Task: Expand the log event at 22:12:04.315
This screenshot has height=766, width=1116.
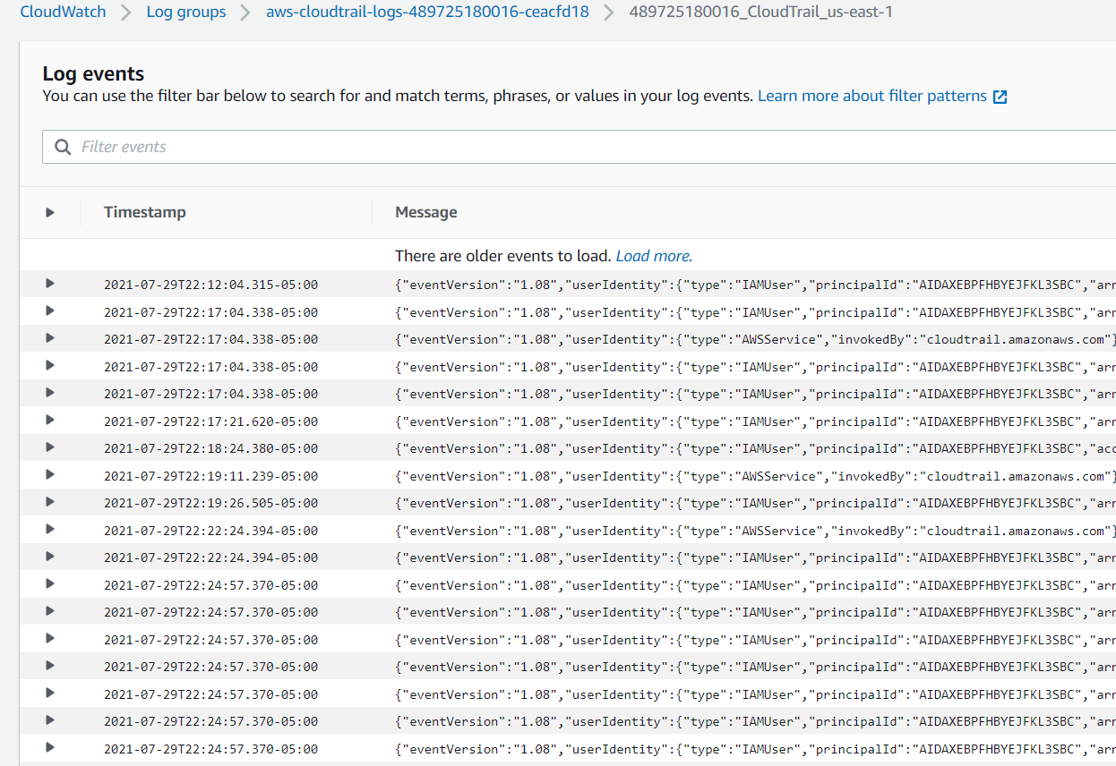Action: click(50, 284)
